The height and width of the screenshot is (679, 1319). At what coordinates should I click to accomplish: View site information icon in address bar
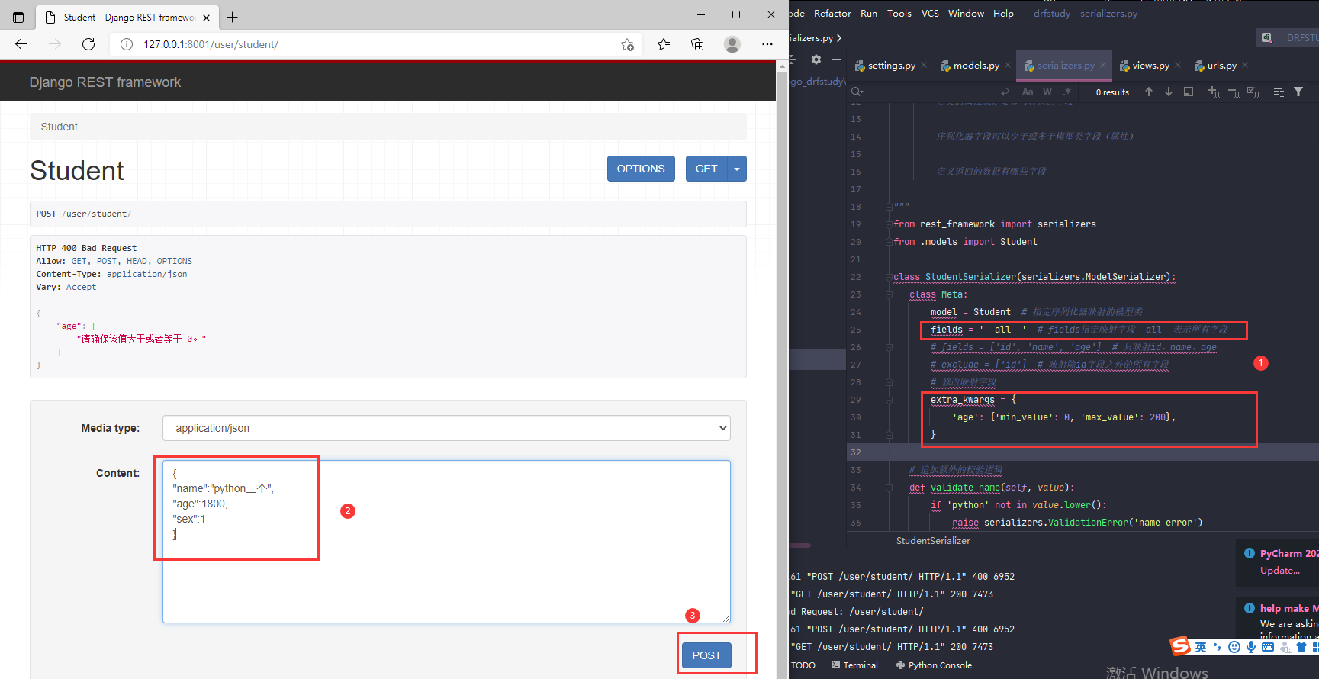(x=127, y=44)
